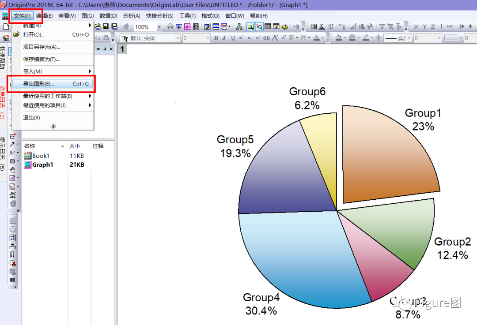Click the Print icon in the toolbar
Image resolution: width=477 pixels, height=325 pixels.
(x=170, y=27)
